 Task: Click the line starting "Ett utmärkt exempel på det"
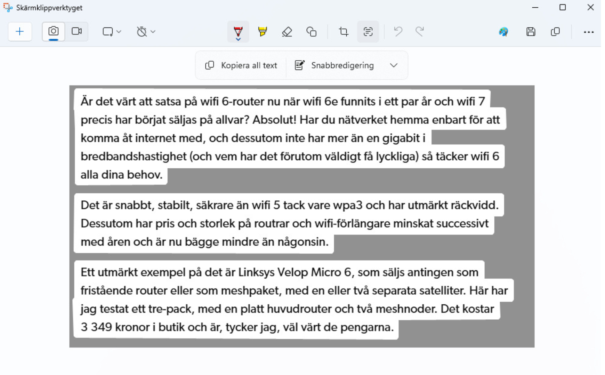(x=280, y=272)
